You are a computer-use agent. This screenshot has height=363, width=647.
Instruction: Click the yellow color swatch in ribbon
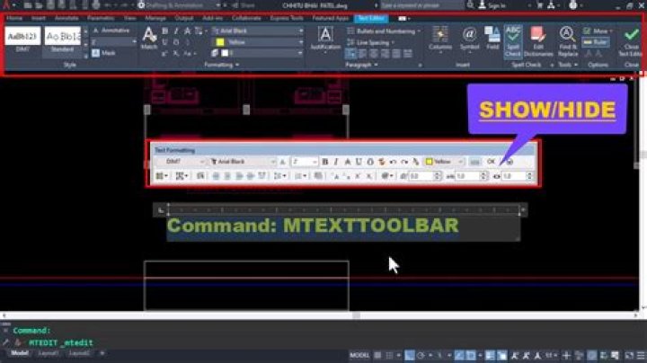click(x=220, y=42)
